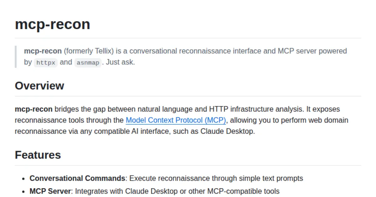Screen dimensions: 376x197
Task: Click the httpx inline code tag
Action: click(x=46, y=63)
